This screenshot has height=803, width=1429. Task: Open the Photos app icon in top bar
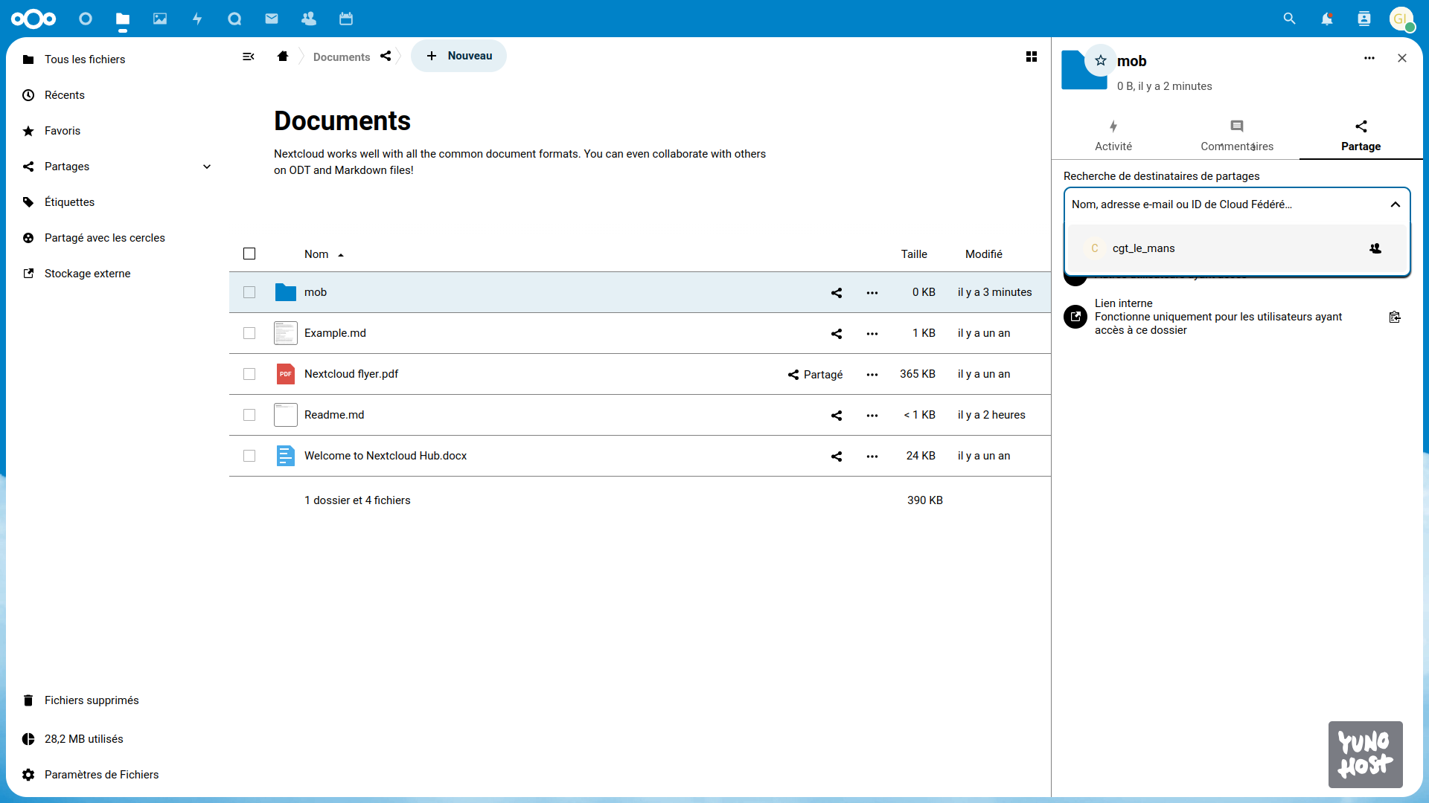coord(160,19)
